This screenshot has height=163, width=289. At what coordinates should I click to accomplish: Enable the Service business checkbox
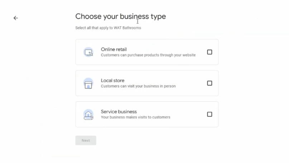pyautogui.click(x=209, y=114)
